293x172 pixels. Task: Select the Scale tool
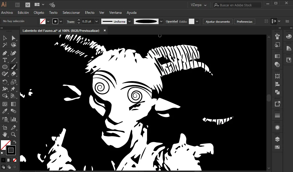click(13, 82)
